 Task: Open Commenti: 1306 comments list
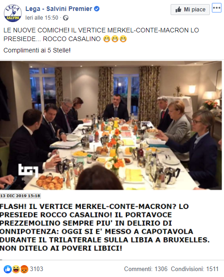pyautogui.click(x=146, y=269)
